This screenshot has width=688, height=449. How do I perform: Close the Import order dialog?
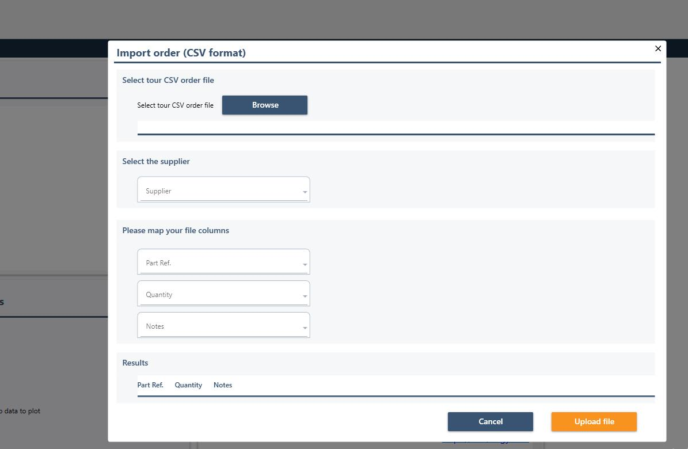pos(658,49)
